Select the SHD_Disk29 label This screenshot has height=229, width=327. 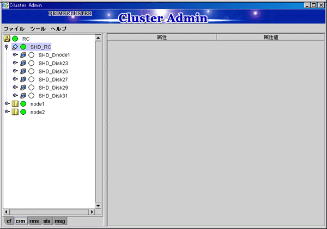click(53, 88)
